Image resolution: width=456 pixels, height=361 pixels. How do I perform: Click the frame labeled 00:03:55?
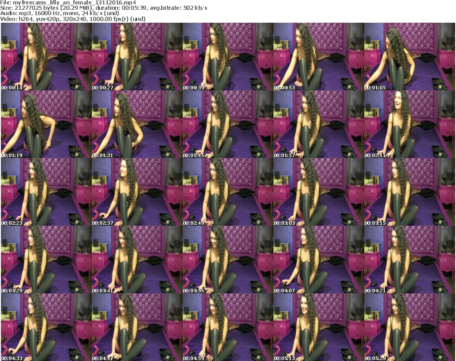[x=228, y=260]
